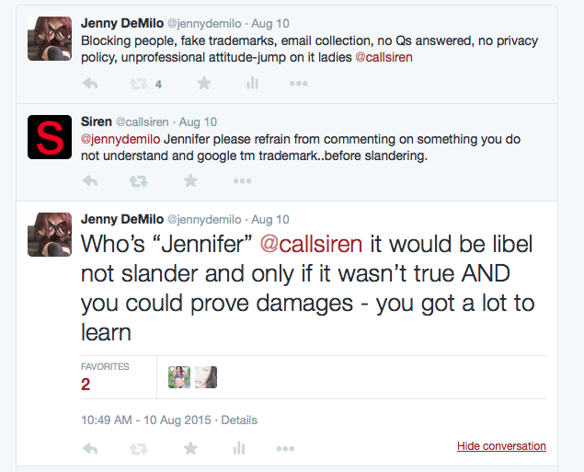This screenshot has width=584, height=472.
Task: Retweet the first Jenny DeMilo tweet
Action: point(139,84)
